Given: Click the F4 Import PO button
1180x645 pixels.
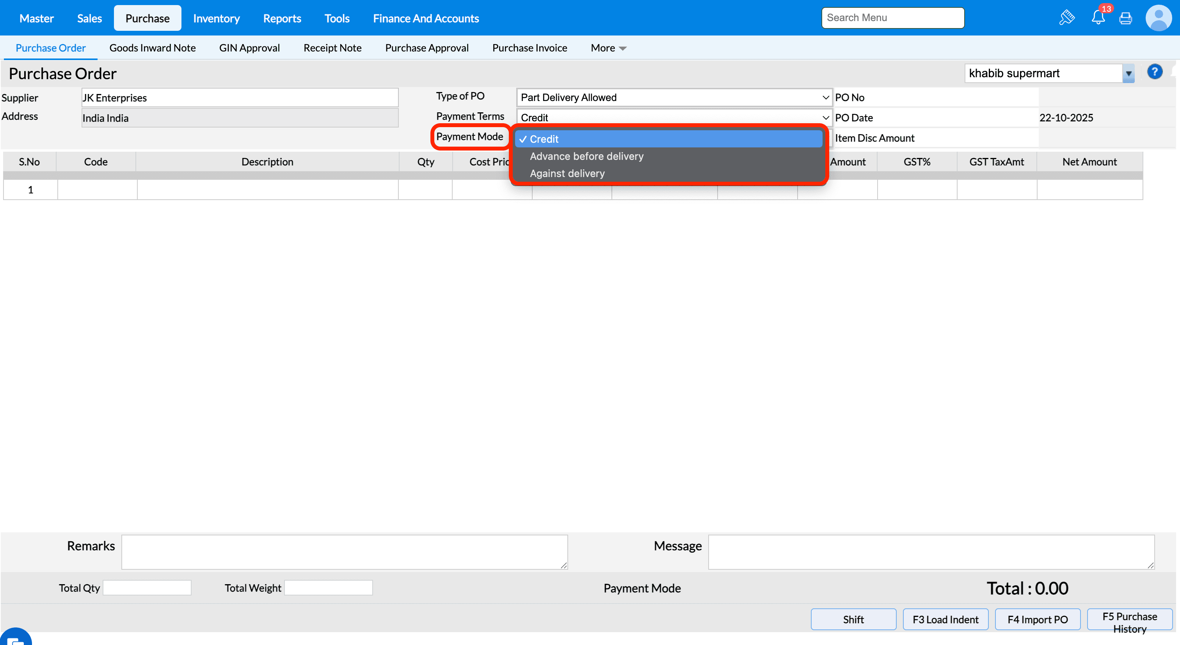Looking at the screenshot, I should tap(1037, 619).
